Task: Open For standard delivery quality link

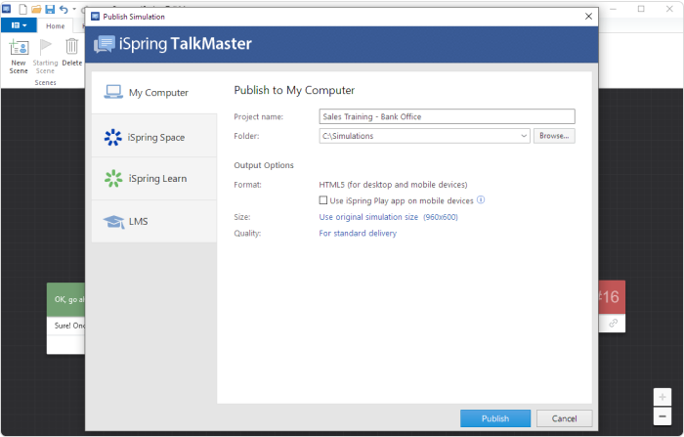Action: [358, 233]
